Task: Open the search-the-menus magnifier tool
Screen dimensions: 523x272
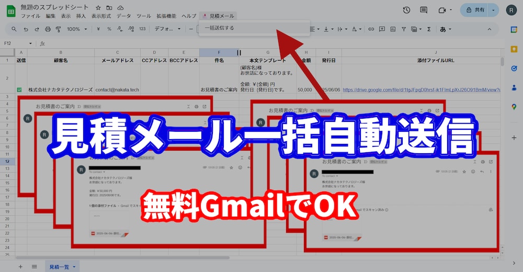Action: coord(14,29)
